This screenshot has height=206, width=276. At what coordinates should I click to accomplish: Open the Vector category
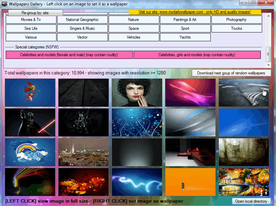coord(83,37)
